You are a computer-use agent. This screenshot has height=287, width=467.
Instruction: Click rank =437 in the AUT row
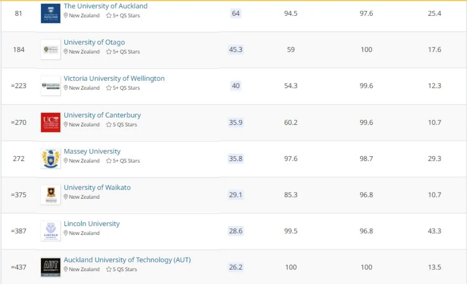coord(18,267)
